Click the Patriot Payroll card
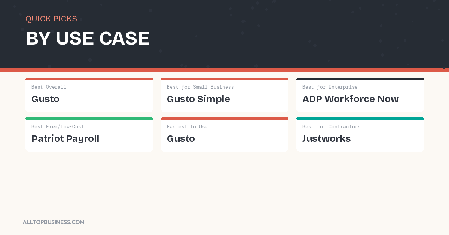Screen dimensions: 449x235 (x=89, y=134)
